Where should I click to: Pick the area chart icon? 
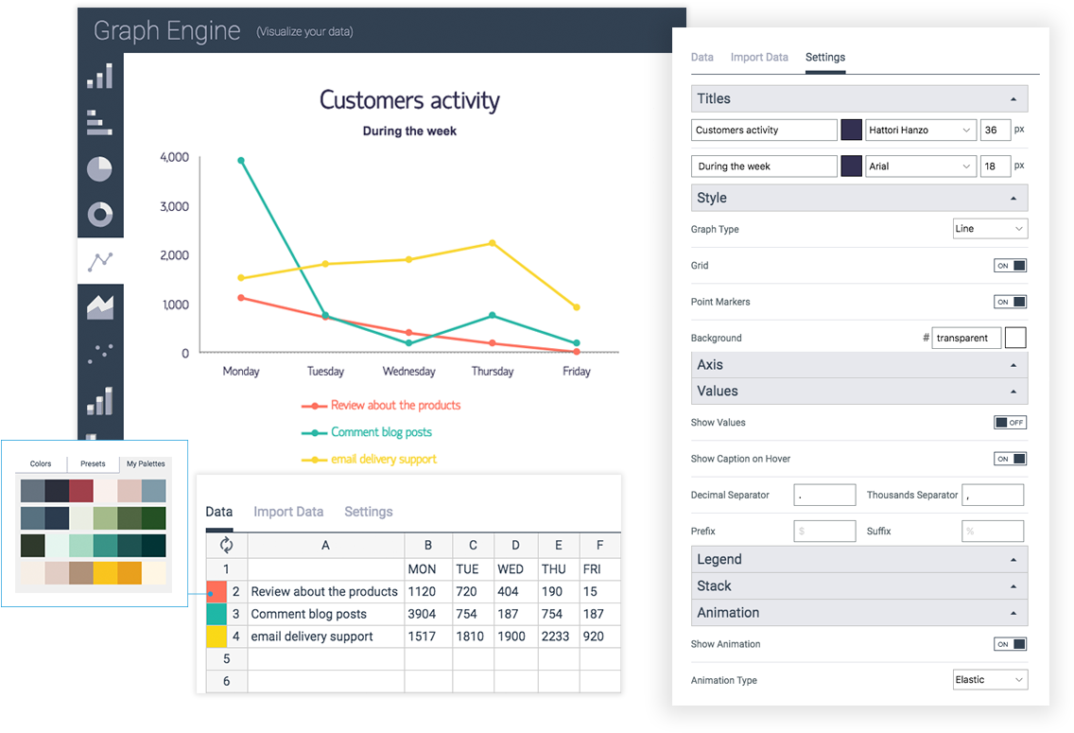click(x=100, y=307)
